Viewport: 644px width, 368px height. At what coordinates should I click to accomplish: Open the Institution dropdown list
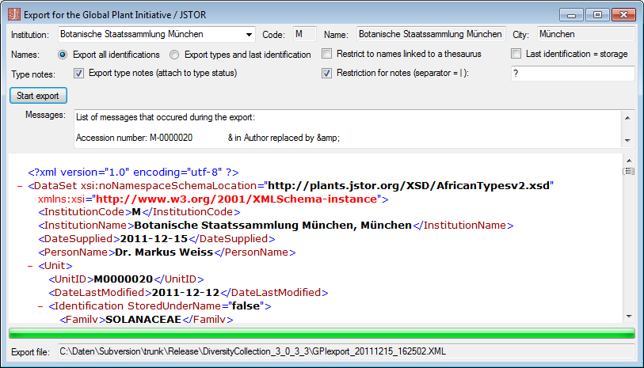[249, 35]
